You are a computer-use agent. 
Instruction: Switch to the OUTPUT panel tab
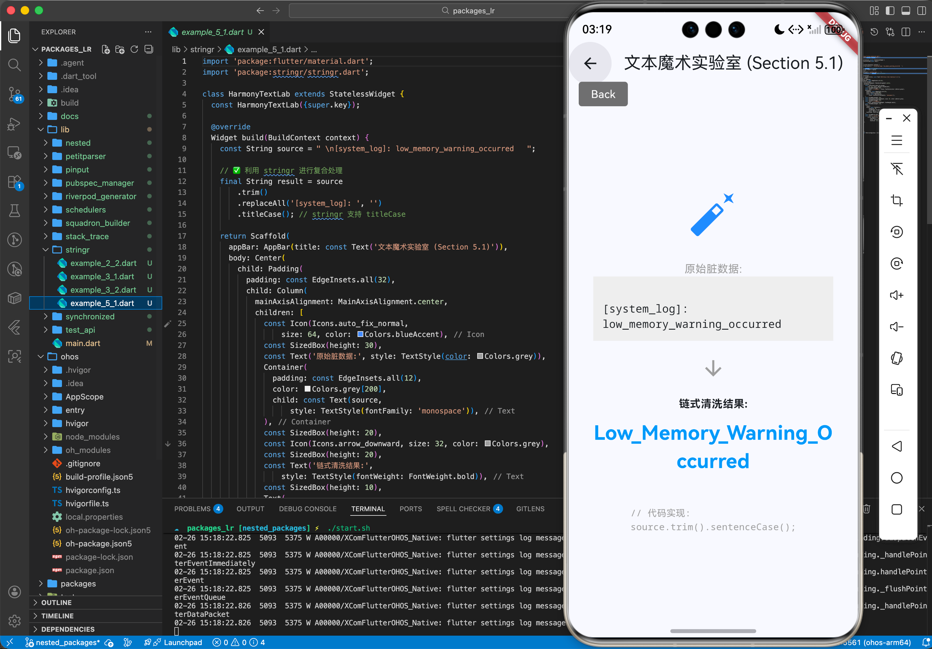coord(250,509)
